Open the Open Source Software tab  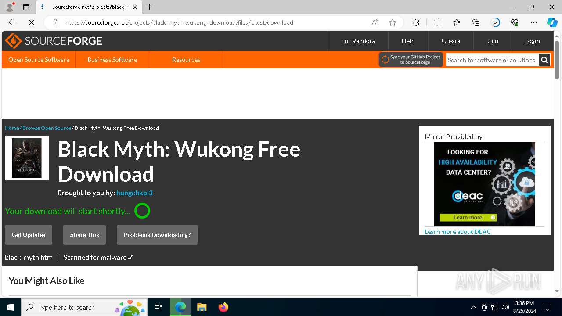point(39,60)
